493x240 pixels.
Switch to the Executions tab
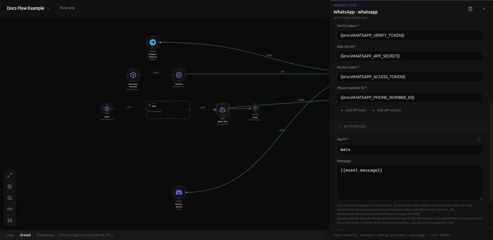point(46,235)
